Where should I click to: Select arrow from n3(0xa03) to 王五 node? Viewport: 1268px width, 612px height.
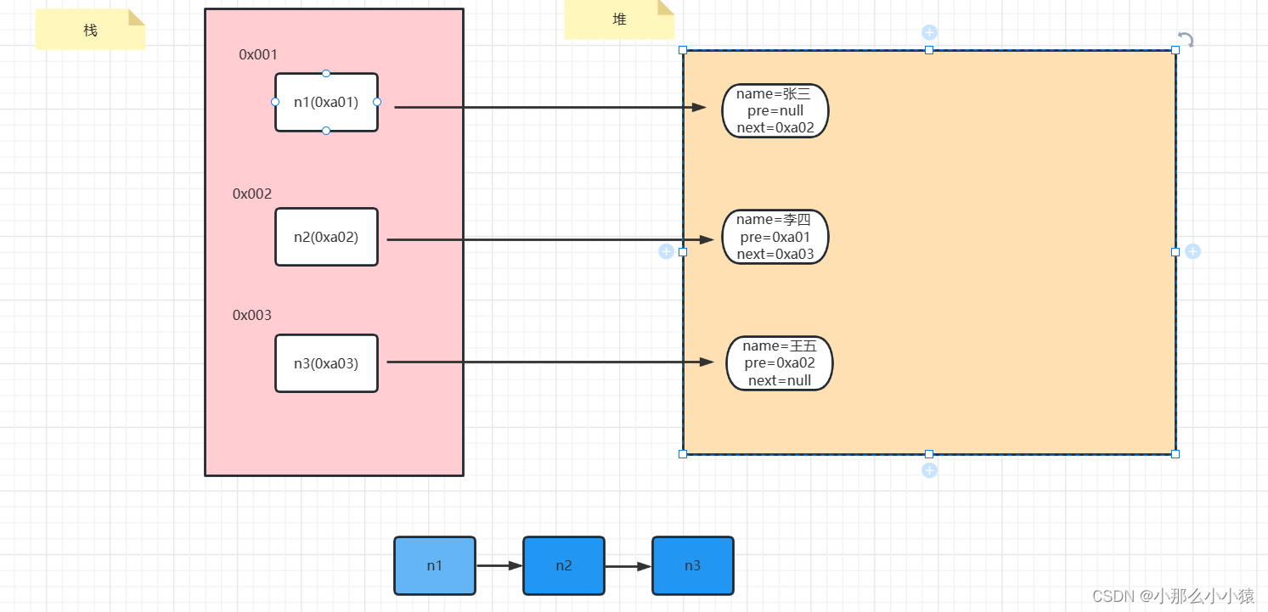[550, 362]
